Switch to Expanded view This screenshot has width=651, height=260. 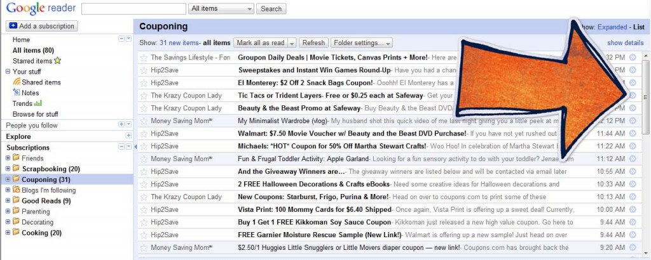point(612,27)
